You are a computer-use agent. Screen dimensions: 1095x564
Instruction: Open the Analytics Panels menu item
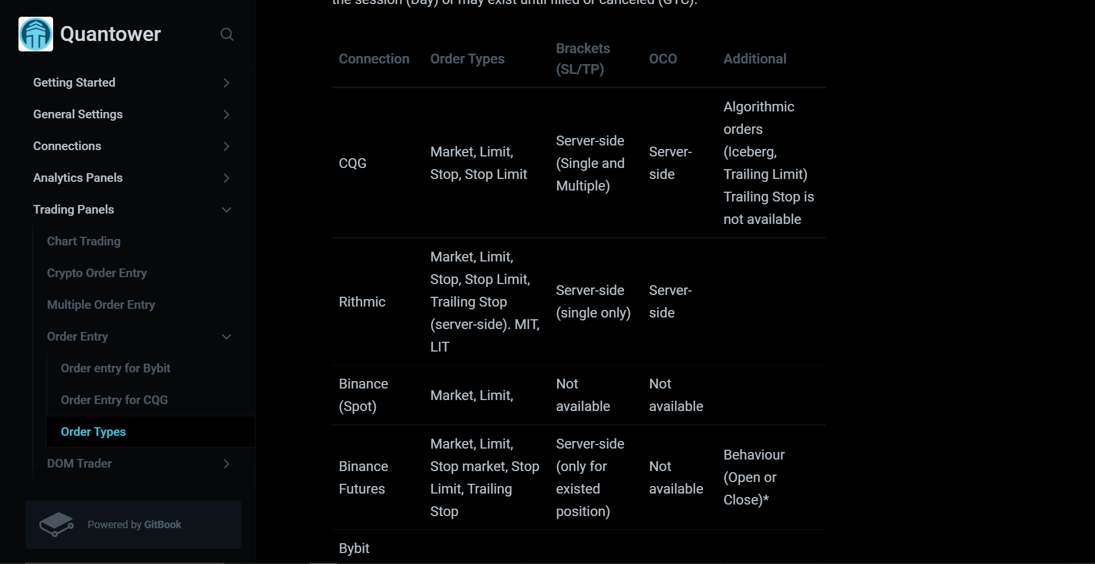[78, 178]
